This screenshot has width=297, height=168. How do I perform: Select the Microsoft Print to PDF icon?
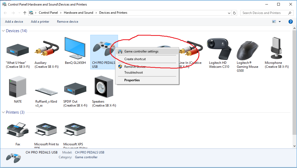click(x=46, y=129)
